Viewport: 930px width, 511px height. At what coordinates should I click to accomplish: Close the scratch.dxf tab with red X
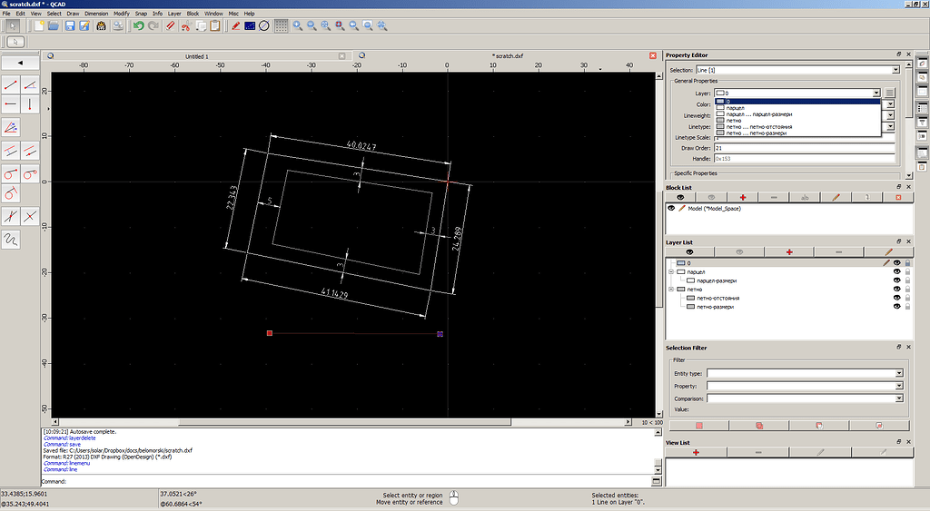(652, 55)
